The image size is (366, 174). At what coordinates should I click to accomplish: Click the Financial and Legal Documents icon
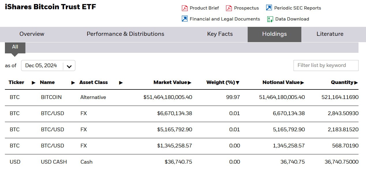(185, 19)
